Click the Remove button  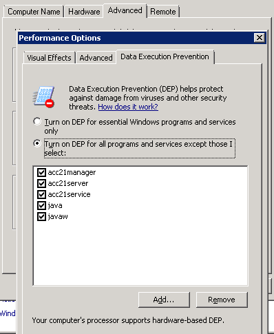(x=222, y=300)
